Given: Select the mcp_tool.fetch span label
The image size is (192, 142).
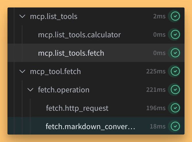Looking at the screenshot, I should coord(55,71).
